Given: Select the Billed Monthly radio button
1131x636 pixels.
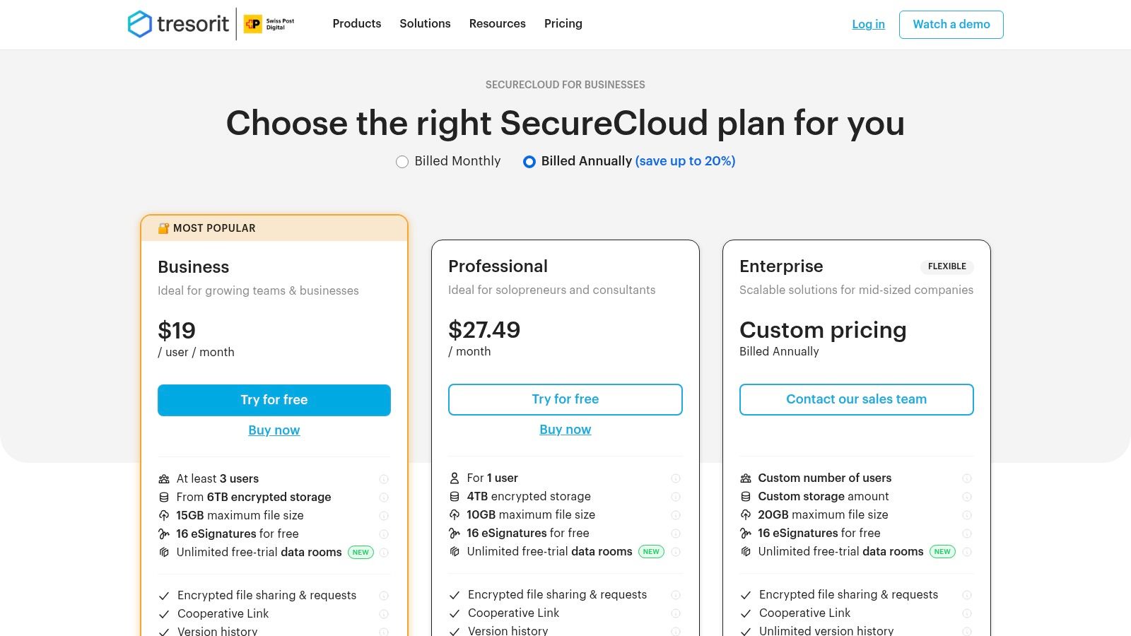Looking at the screenshot, I should (402, 161).
